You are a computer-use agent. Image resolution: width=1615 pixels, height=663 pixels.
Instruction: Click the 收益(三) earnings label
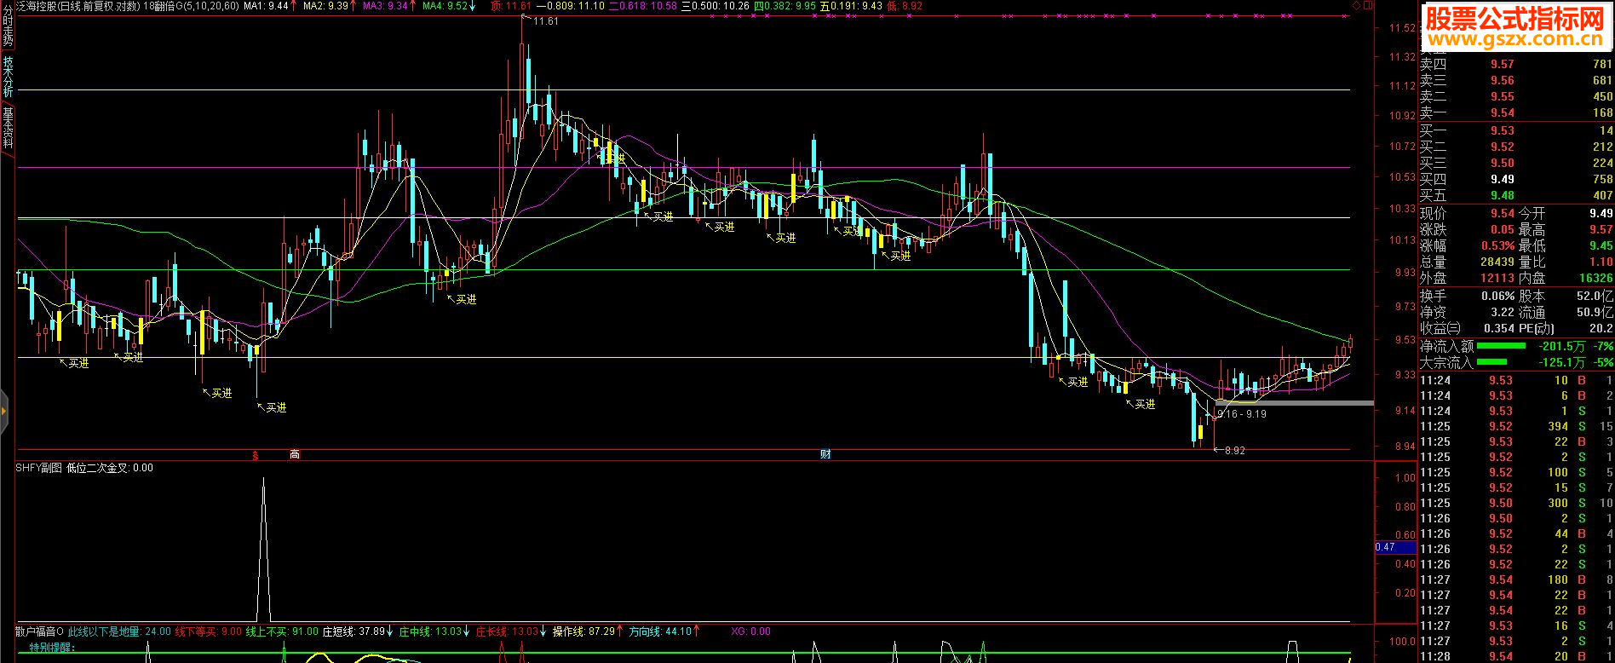coord(1440,328)
